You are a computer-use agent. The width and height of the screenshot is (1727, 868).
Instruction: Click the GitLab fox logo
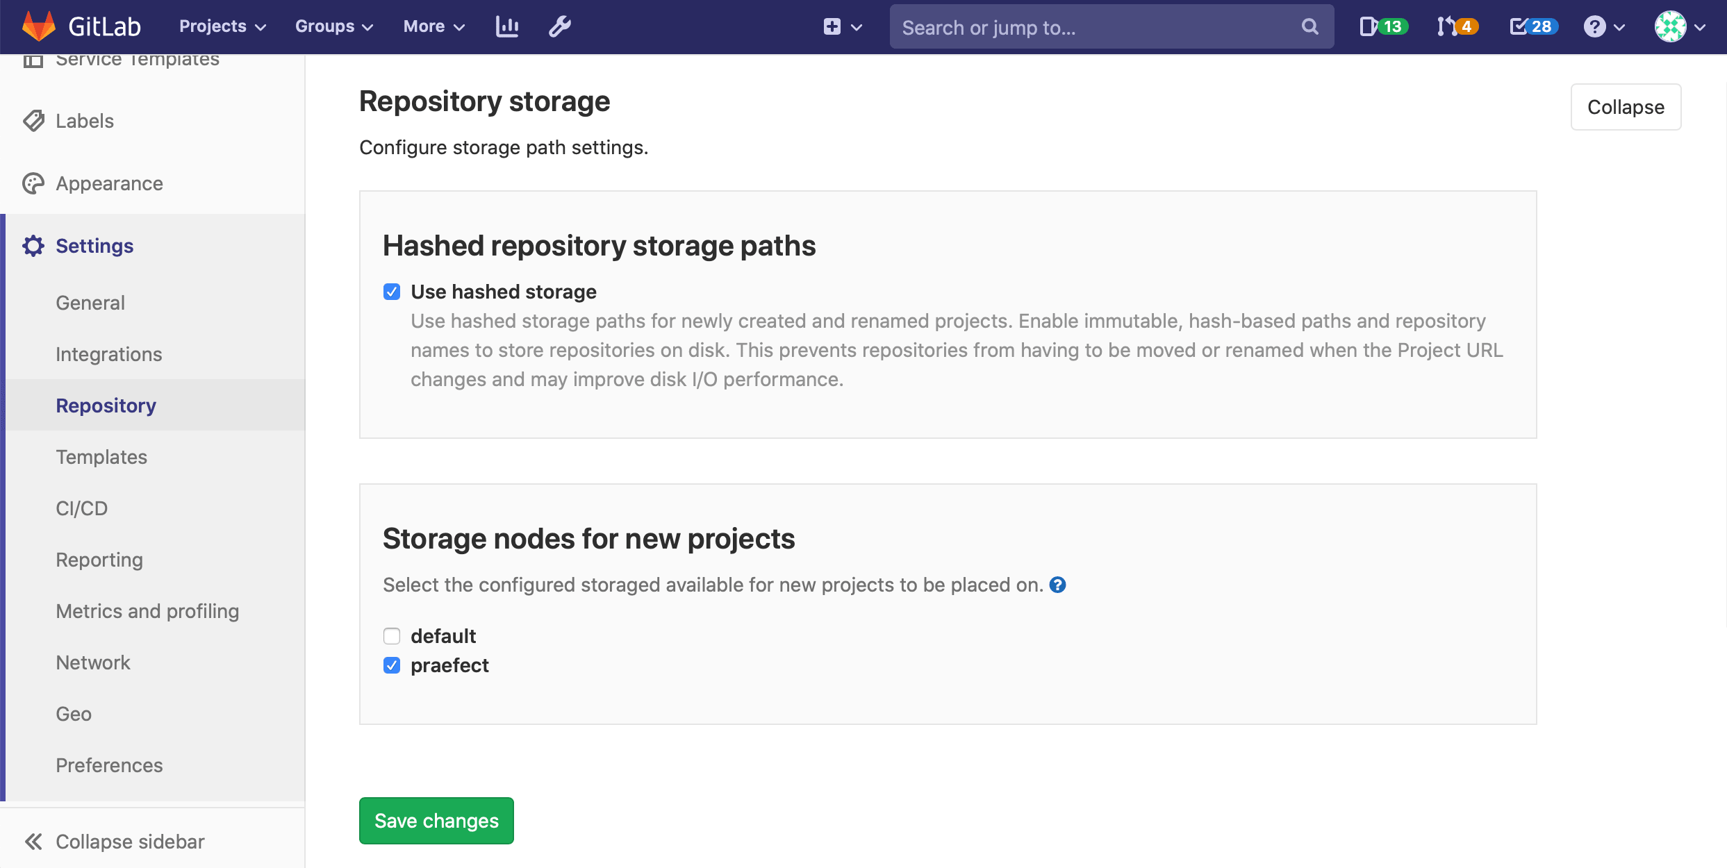38,26
